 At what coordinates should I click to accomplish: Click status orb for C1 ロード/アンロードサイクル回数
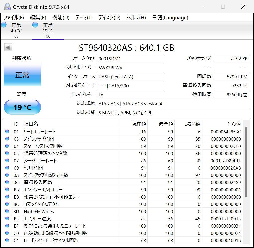pos(7,240)
